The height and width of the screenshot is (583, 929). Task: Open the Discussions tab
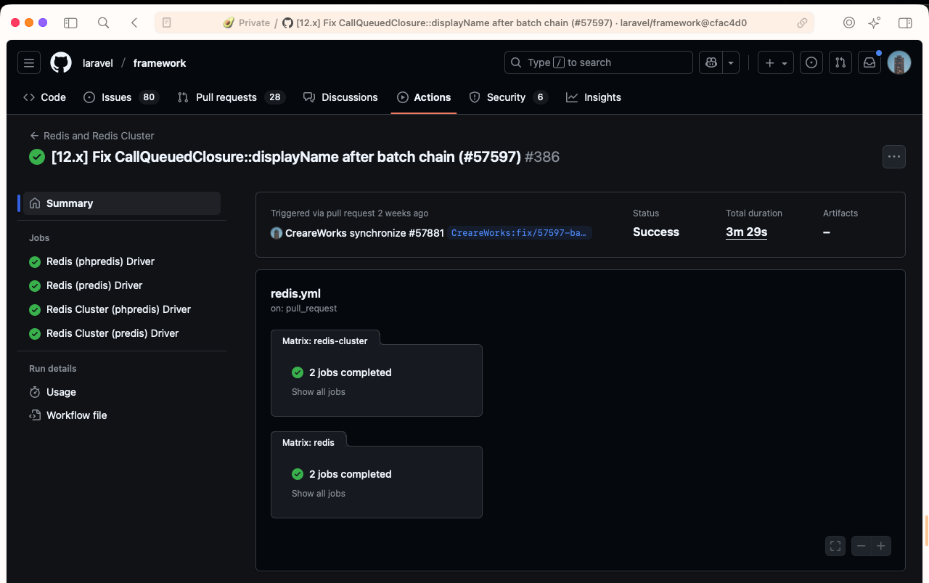(x=340, y=97)
